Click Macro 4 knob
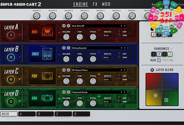 pyautogui.click(x=84, y=16)
